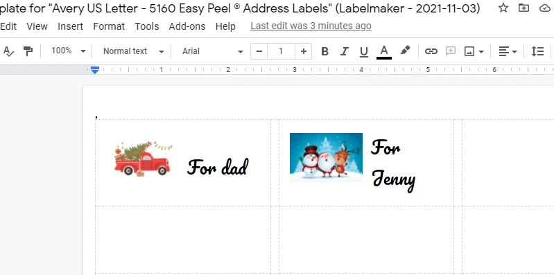Open the Normal text style dropdown
The height and width of the screenshot is (275, 554).
[x=134, y=51]
